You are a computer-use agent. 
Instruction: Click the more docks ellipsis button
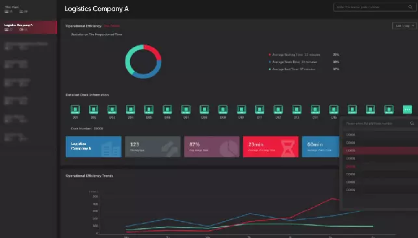pyautogui.click(x=408, y=109)
